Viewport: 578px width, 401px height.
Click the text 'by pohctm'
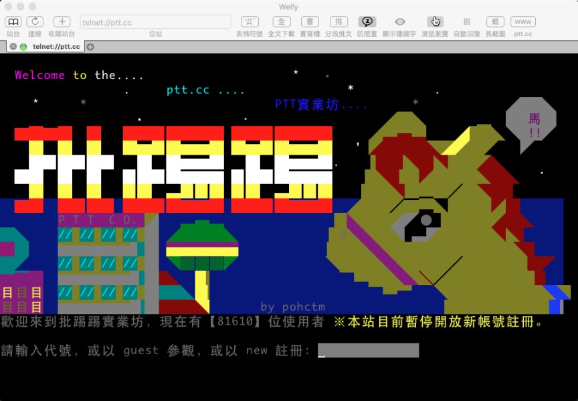click(293, 307)
